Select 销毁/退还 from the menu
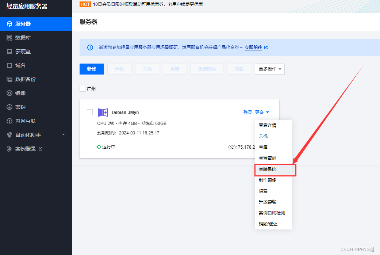Screen dimensions: 380x255 tap(273, 224)
